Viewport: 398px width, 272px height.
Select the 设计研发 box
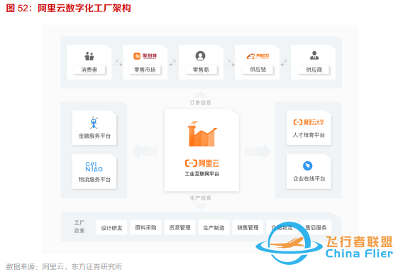click(111, 227)
